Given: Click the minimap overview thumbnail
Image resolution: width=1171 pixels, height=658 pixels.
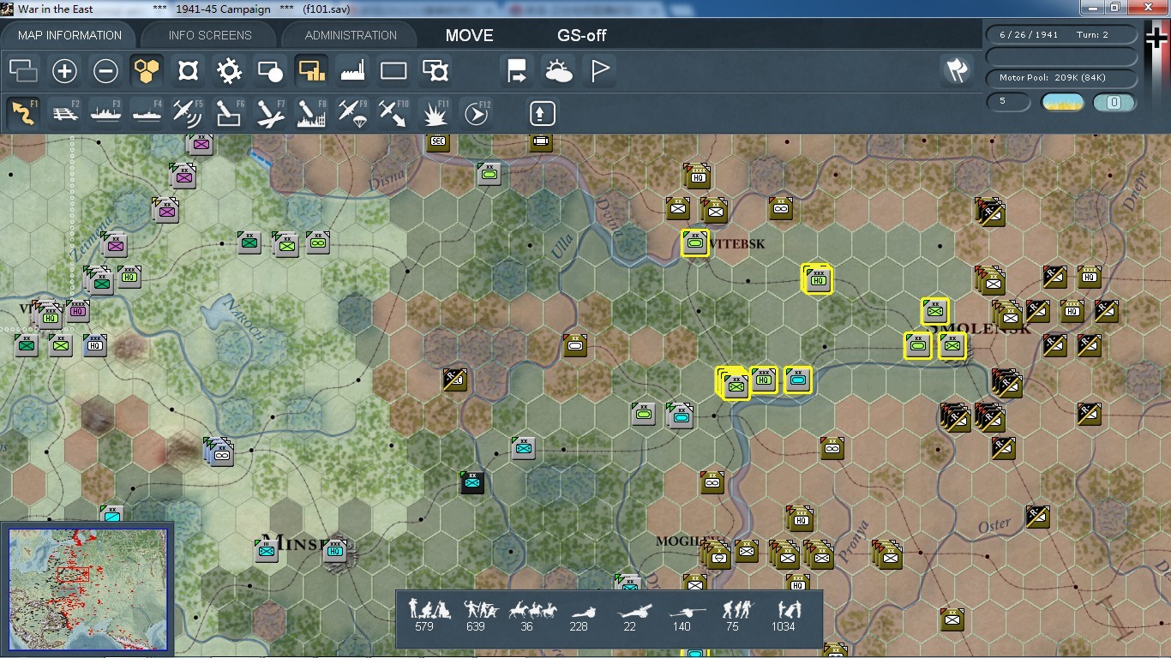Looking at the screenshot, I should 87,589.
